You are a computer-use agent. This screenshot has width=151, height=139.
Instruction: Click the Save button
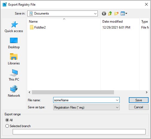point(139,100)
